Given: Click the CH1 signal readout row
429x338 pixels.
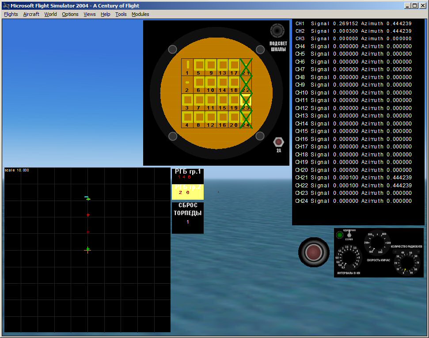Looking at the screenshot, I should pyautogui.click(x=353, y=23).
